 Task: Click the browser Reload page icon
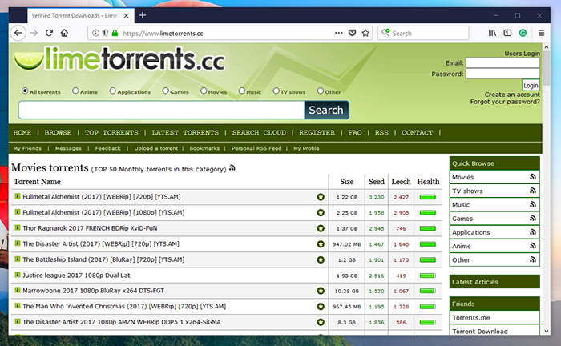pyautogui.click(x=50, y=33)
